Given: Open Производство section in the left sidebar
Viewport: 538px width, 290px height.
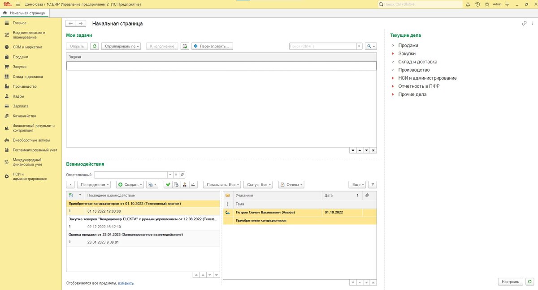Looking at the screenshot, I should pyautogui.click(x=25, y=86).
